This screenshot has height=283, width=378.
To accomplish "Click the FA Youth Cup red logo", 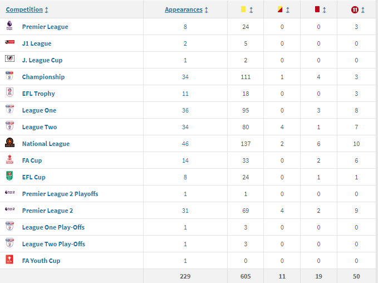I will [9, 260].
